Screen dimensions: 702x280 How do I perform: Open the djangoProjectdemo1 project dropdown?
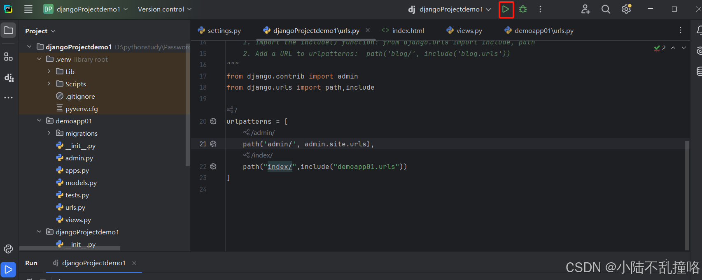[86, 9]
